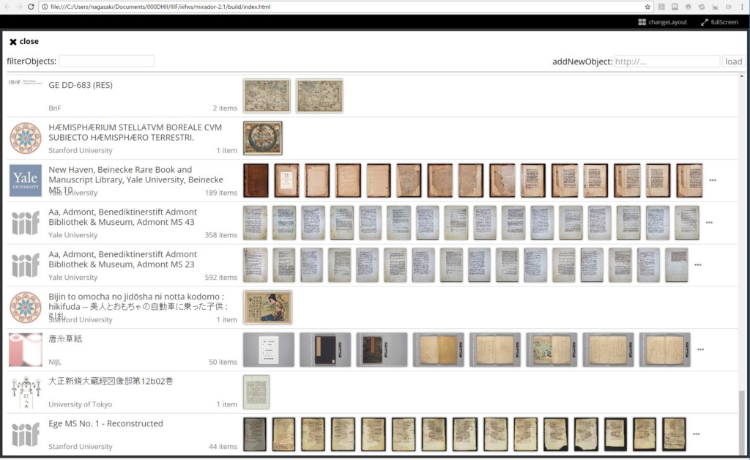Viewport: 750px width, 460px height.
Task: Click IIIF logo beside Ege MS No. 1
Action: (26, 434)
